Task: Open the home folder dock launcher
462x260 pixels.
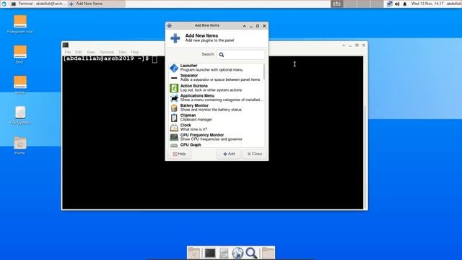Action: click(194, 253)
